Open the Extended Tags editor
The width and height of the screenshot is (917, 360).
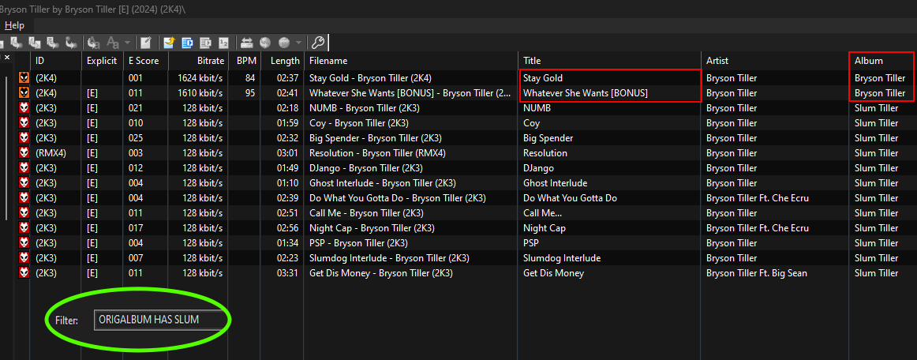(x=146, y=42)
